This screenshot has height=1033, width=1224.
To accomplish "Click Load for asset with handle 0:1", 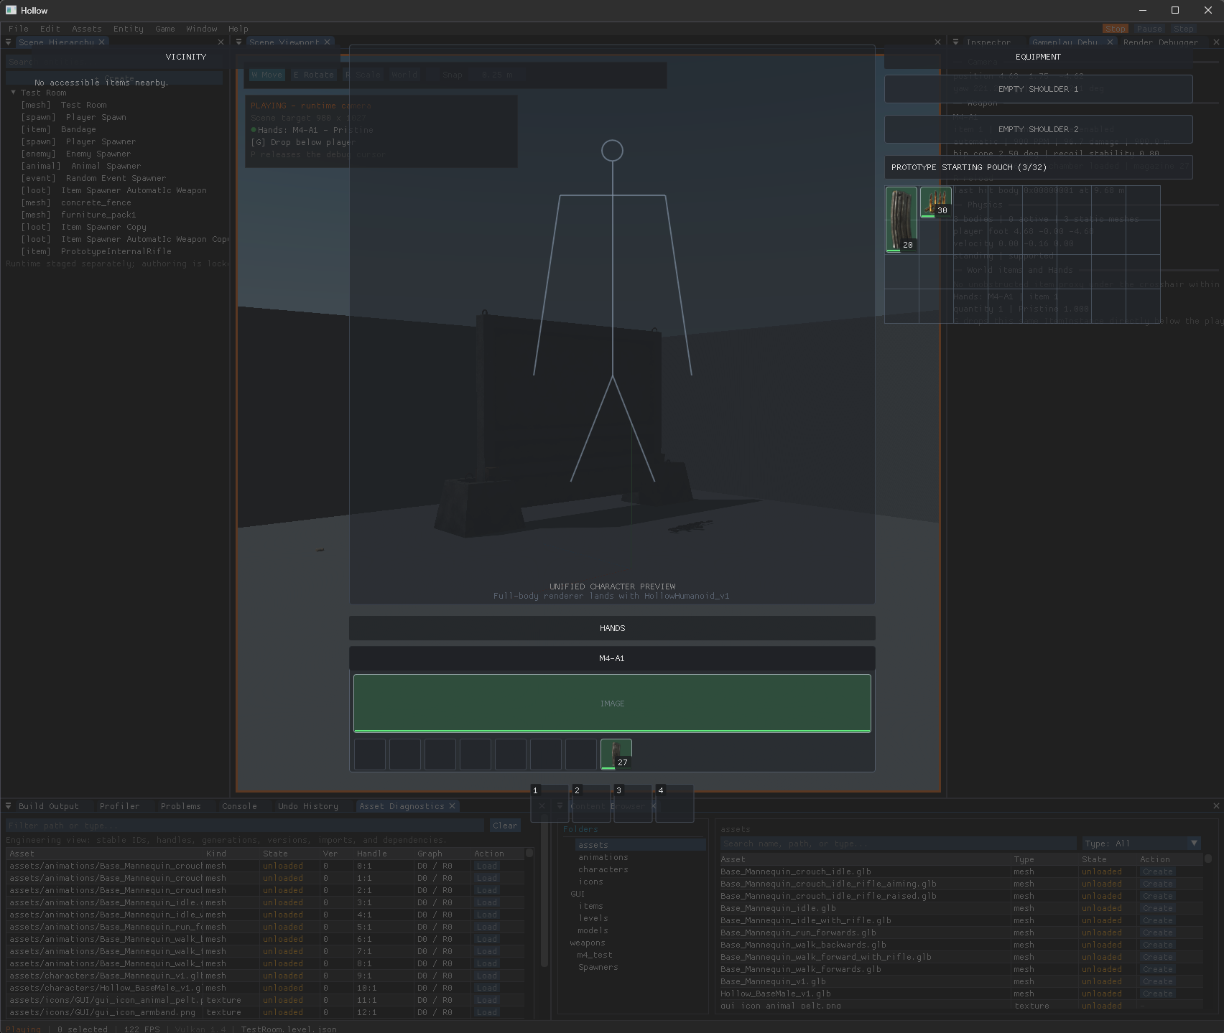I will (x=486, y=866).
